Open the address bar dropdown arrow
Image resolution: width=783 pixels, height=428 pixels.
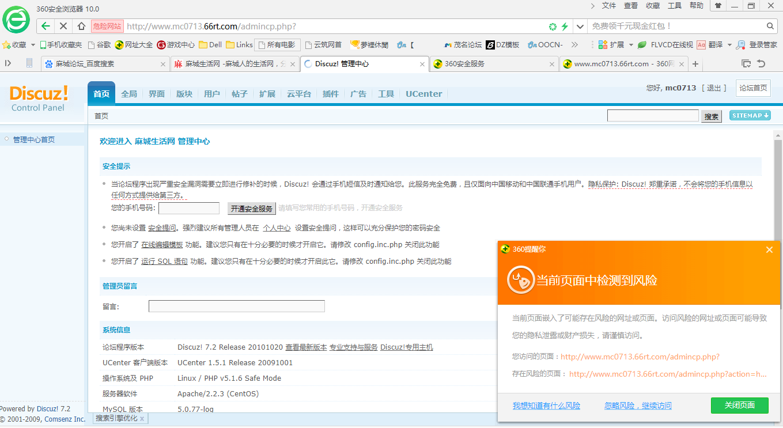580,26
